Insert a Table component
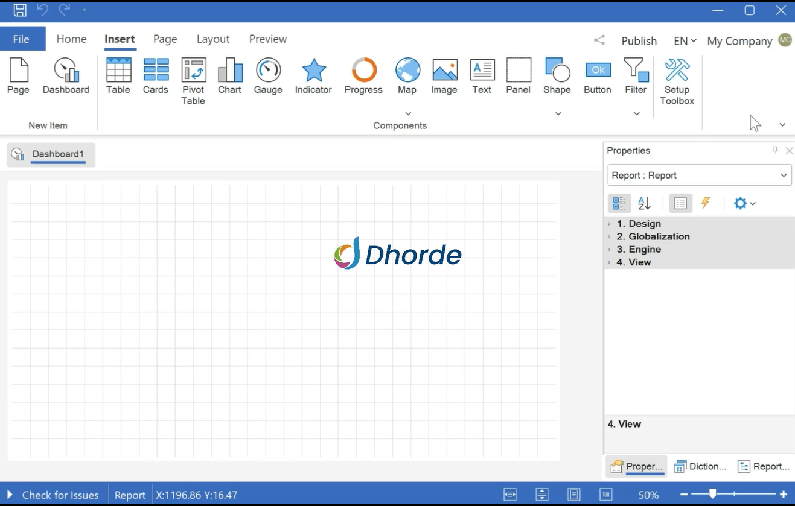 118,77
